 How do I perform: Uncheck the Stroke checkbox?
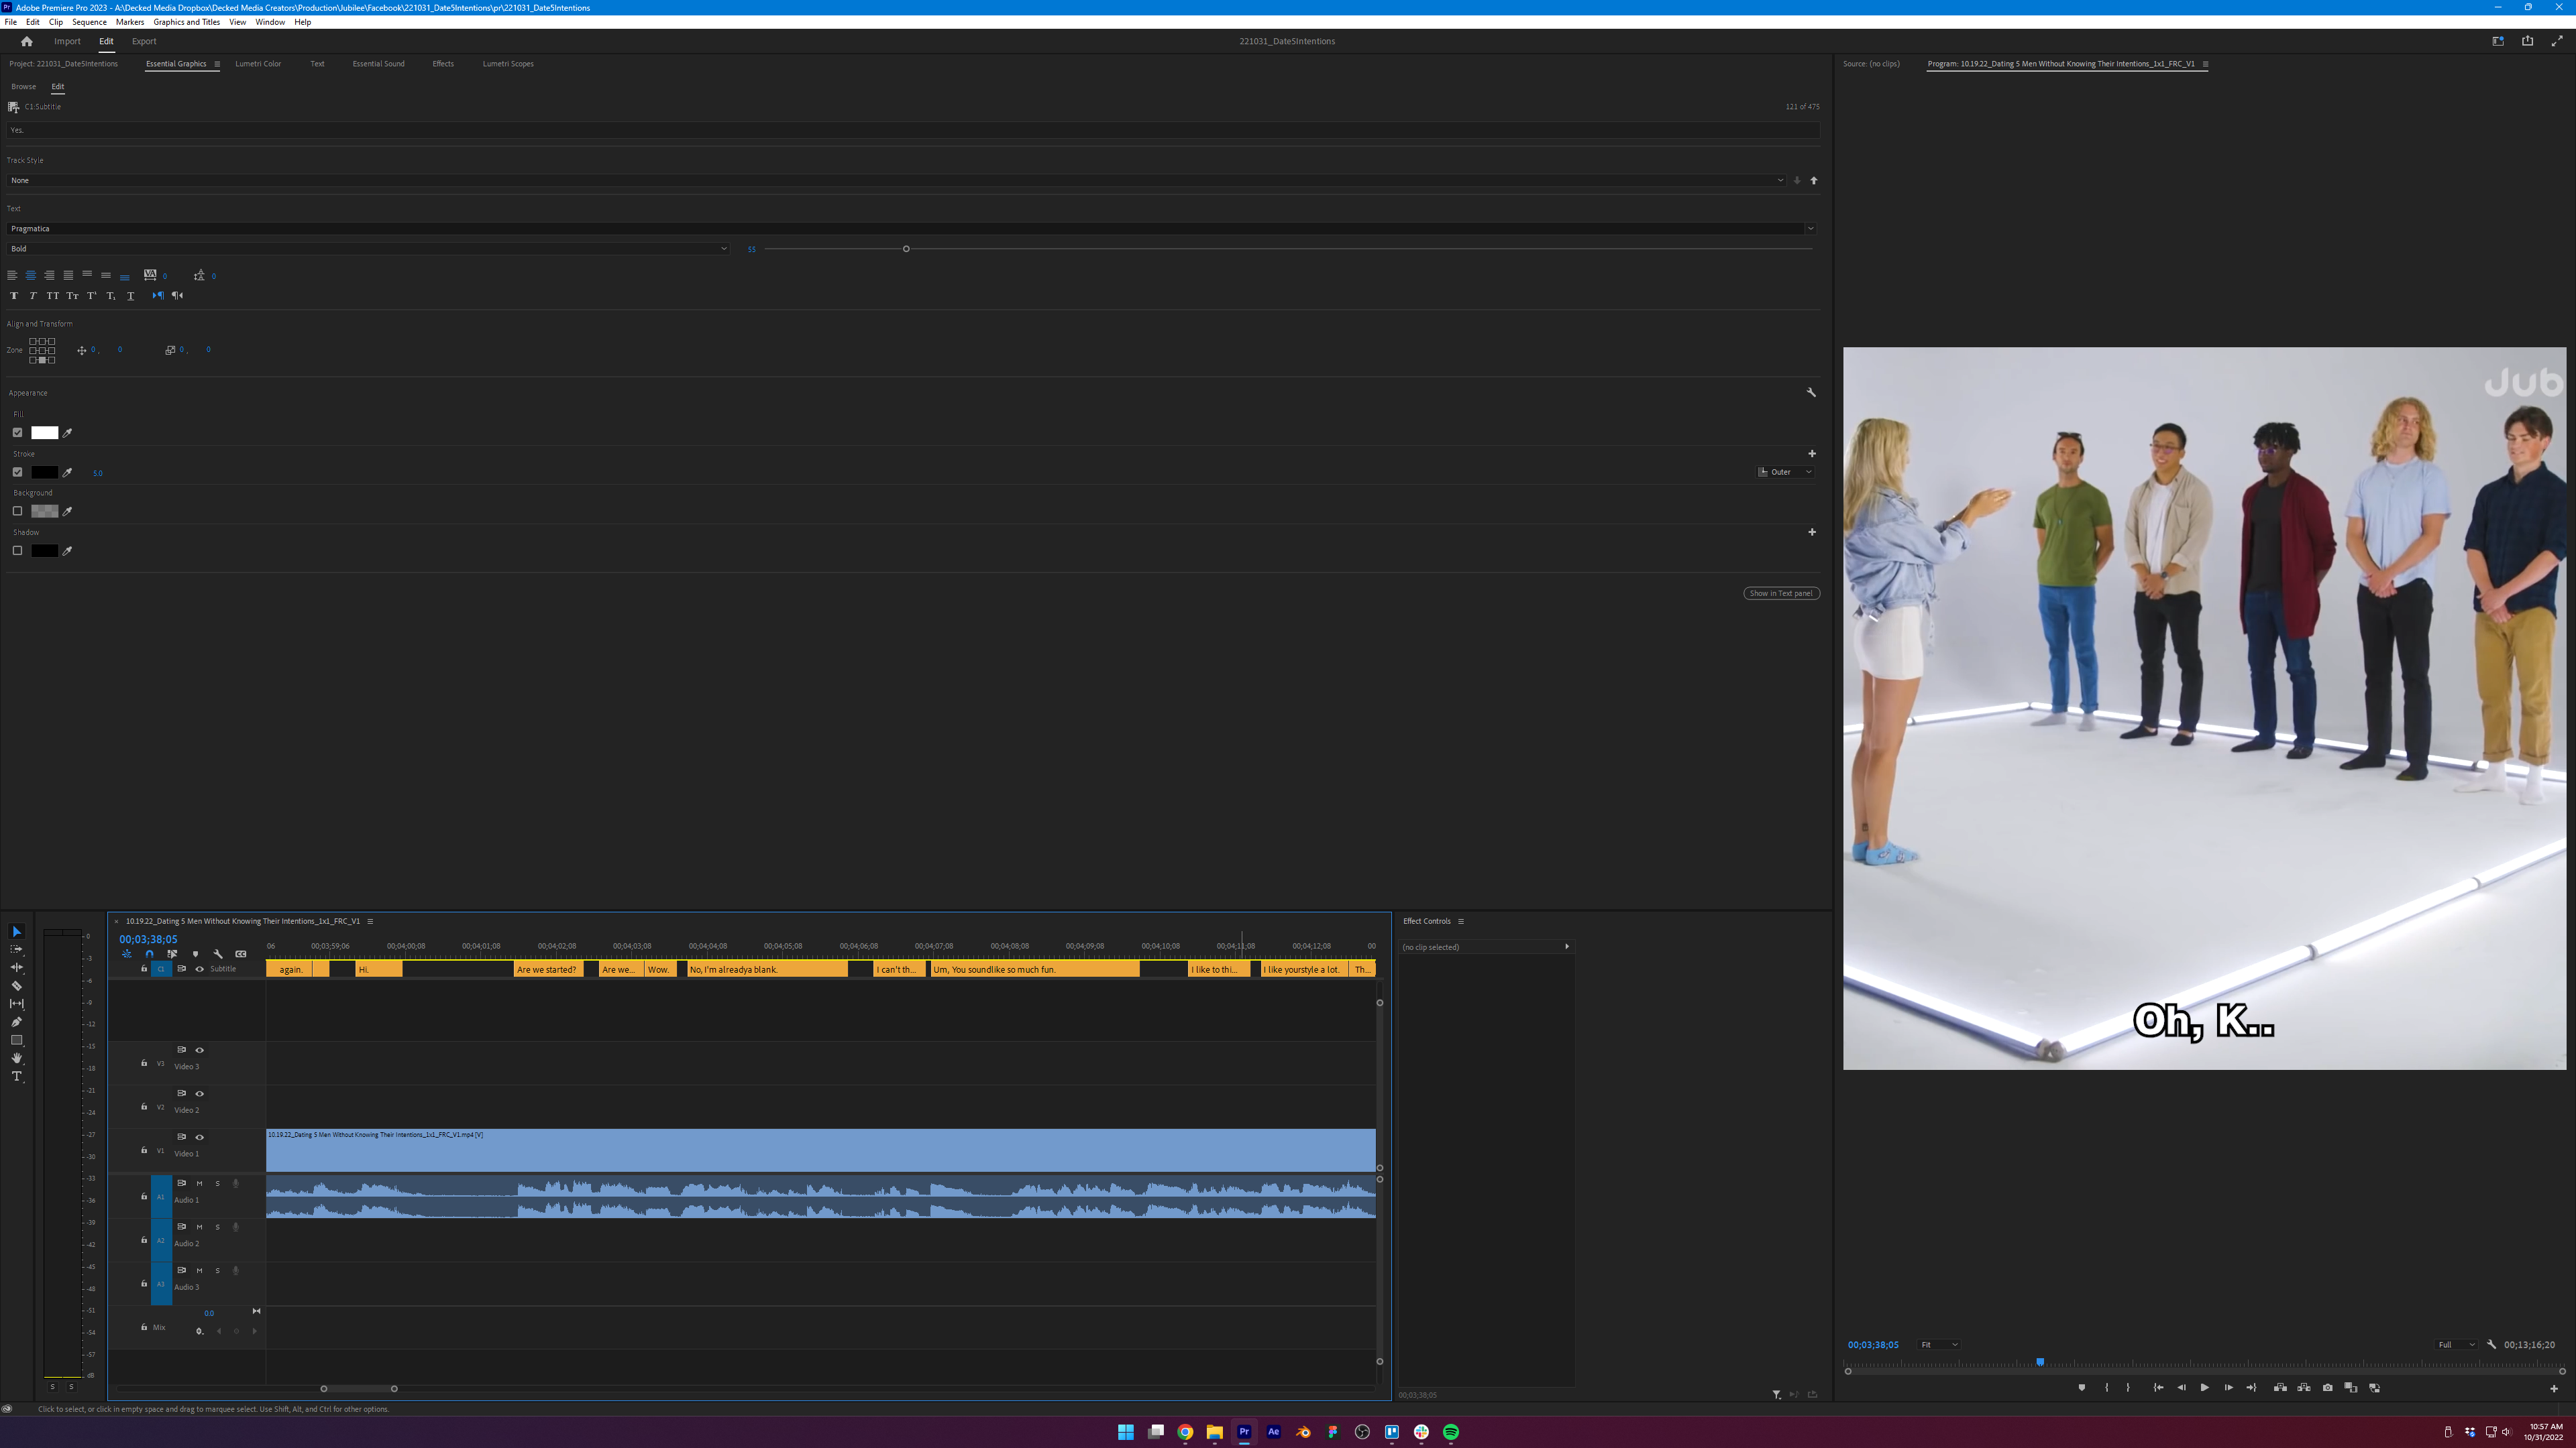(x=17, y=473)
